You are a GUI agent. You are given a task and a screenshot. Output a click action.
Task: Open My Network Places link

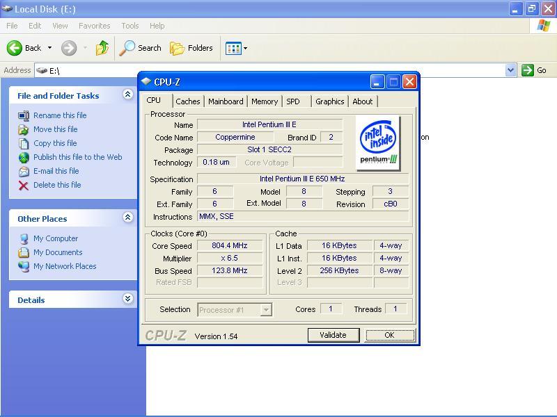pyautogui.click(x=65, y=266)
